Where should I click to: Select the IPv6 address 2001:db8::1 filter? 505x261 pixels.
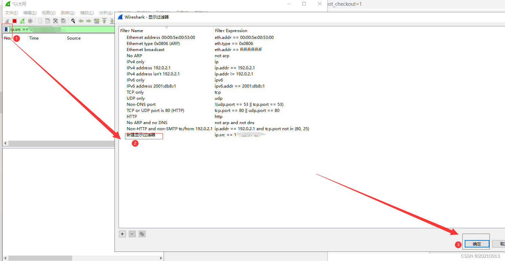pyautogui.click(x=151, y=86)
